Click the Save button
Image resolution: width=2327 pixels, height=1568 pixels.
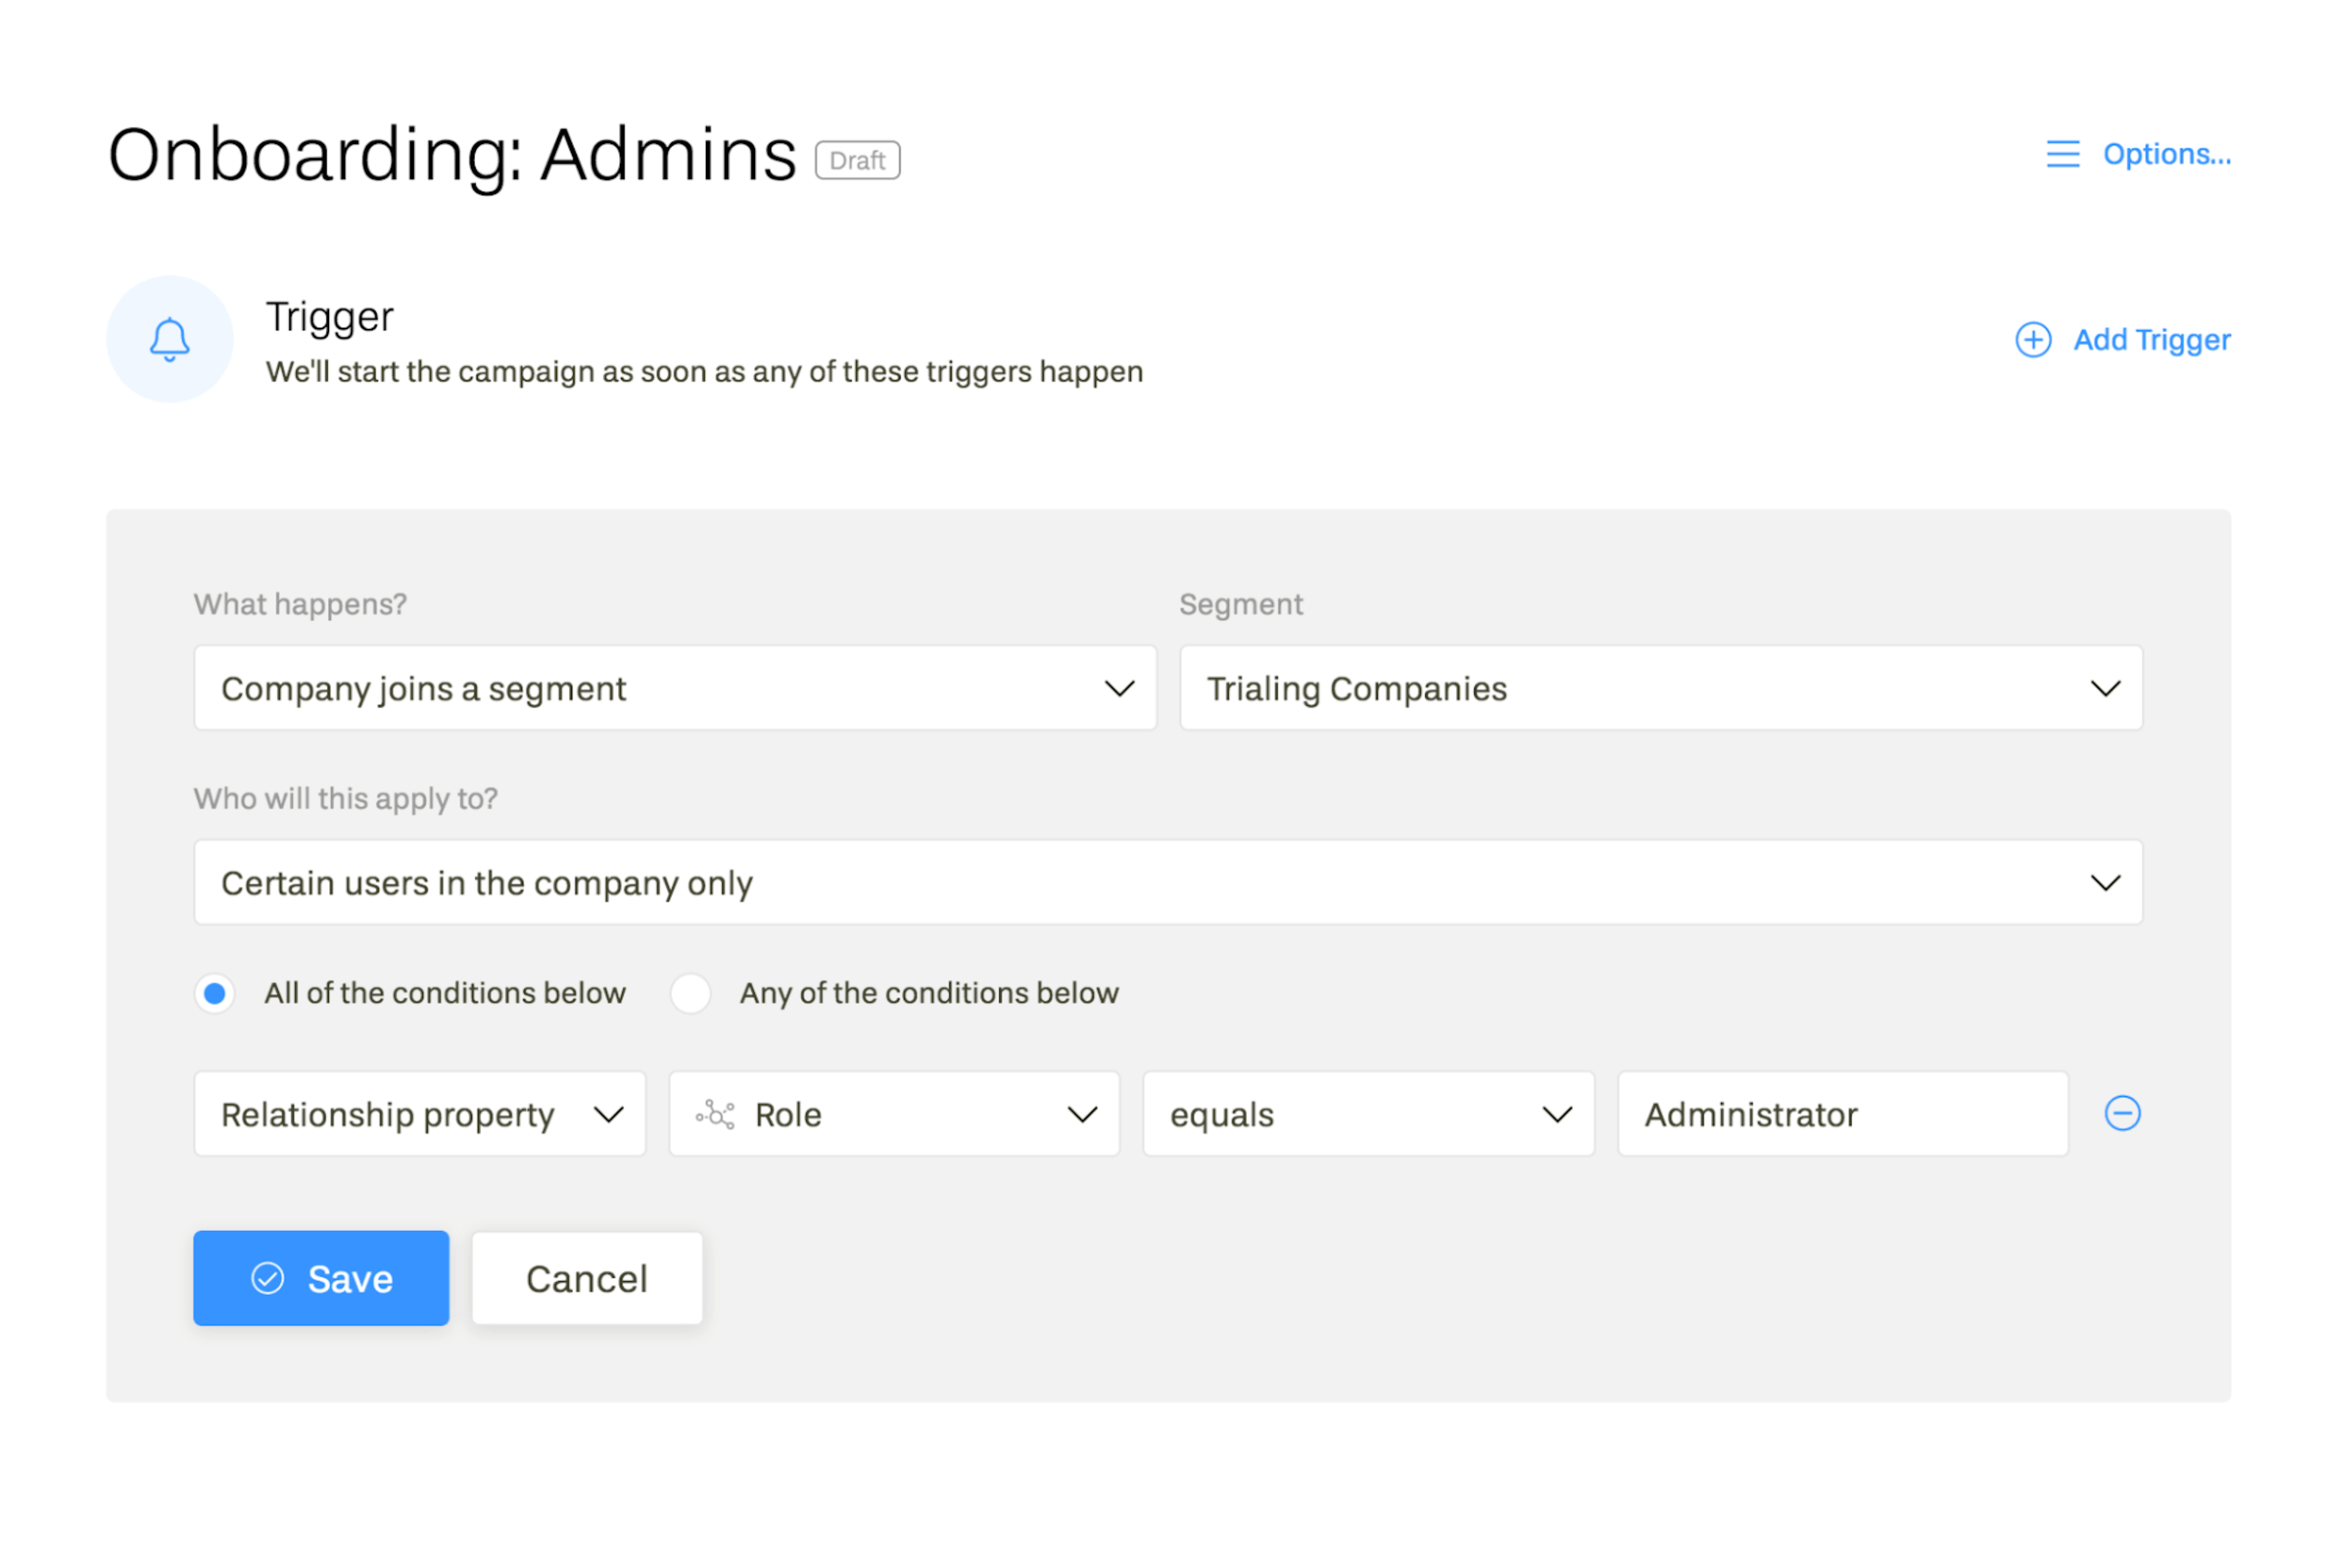pos(320,1276)
